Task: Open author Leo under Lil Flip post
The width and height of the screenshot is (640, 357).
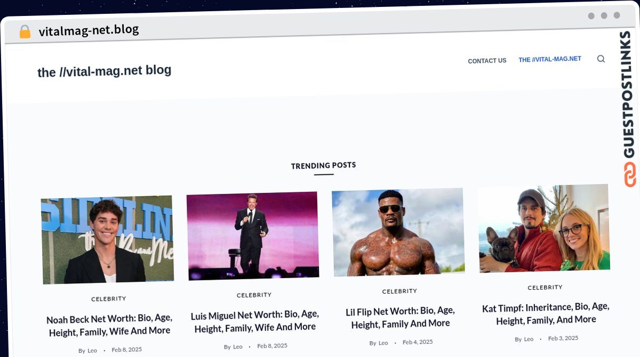Action: [x=383, y=343]
